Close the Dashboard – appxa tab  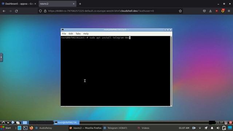[x=35, y=4]
